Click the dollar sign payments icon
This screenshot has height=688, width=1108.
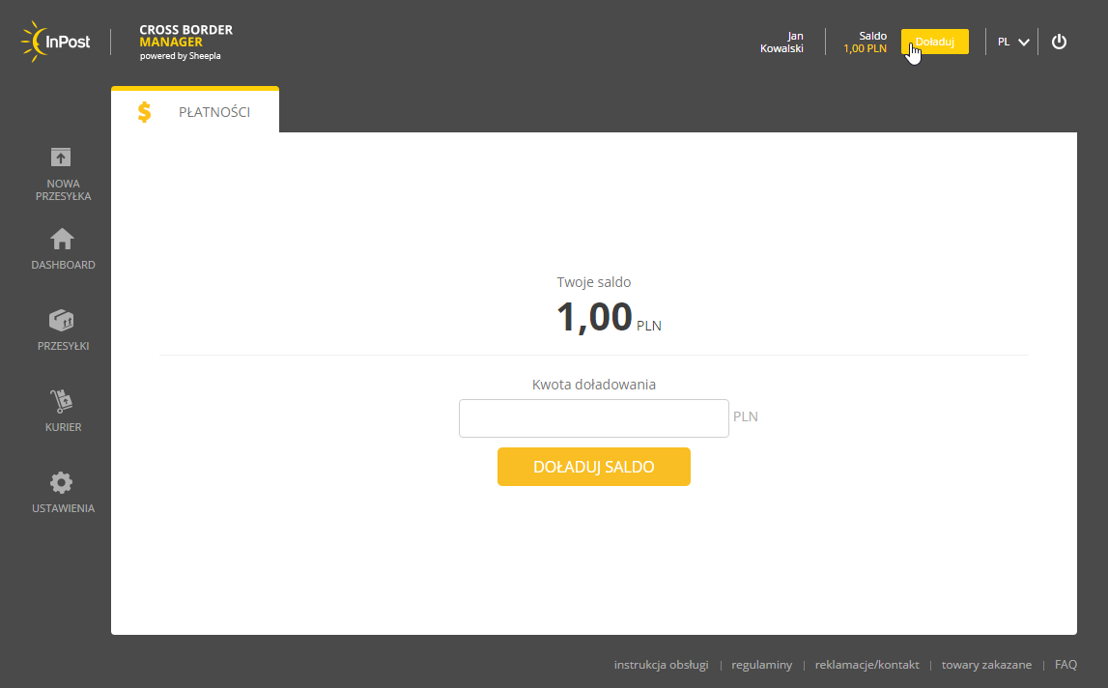tap(144, 112)
